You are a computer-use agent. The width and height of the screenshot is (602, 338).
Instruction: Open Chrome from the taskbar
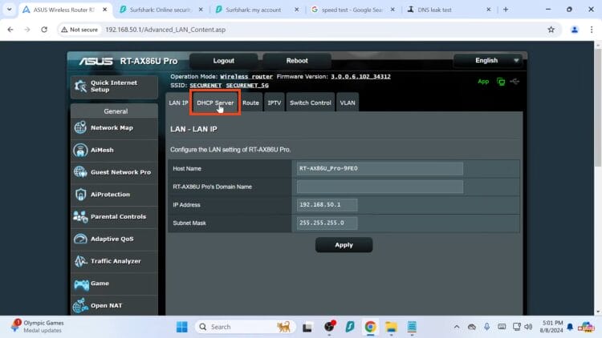pyautogui.click(x=370, y=327)
